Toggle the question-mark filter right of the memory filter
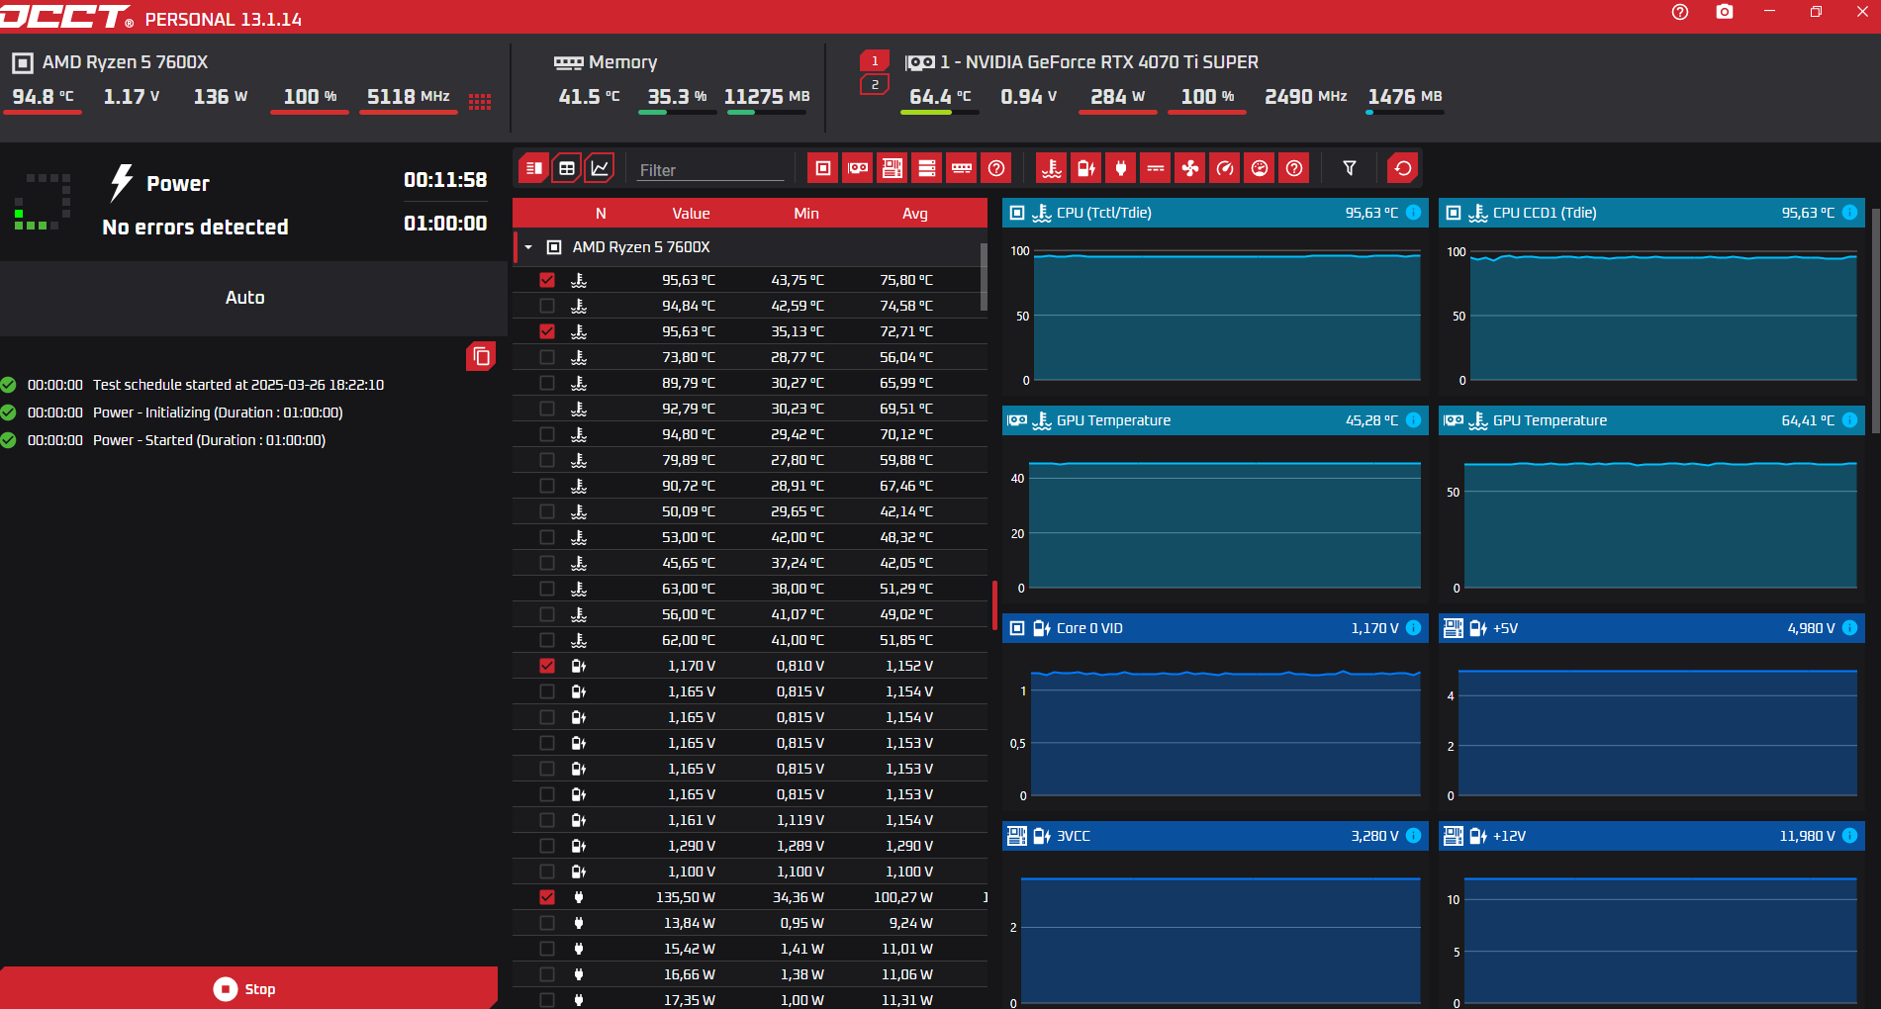The image size is (1881, 1009). pyautogui.click(x=996, y=168)
